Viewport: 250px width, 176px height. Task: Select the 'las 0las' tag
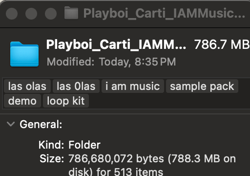point(76,86)
